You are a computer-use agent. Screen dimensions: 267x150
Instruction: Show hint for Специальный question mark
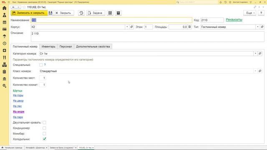[x=45, y=65]
